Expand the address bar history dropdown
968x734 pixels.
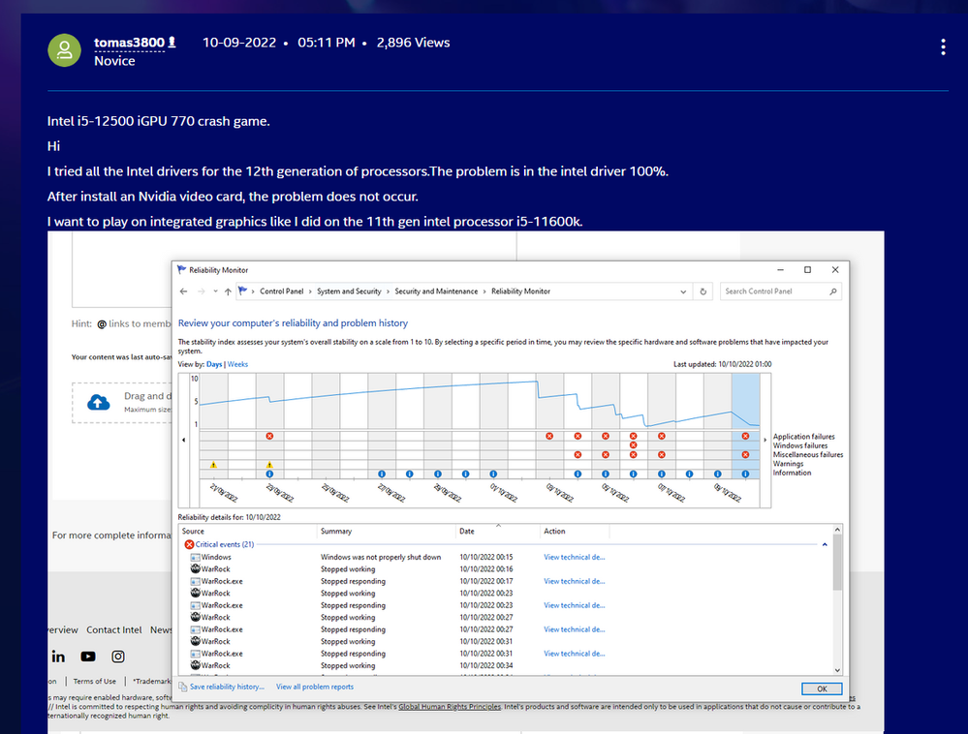[683, 291]
